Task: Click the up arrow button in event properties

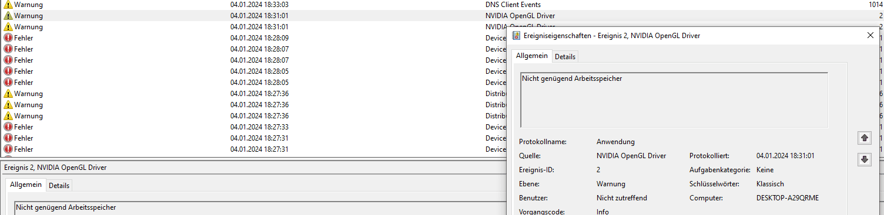Action: tap(864, 138)
